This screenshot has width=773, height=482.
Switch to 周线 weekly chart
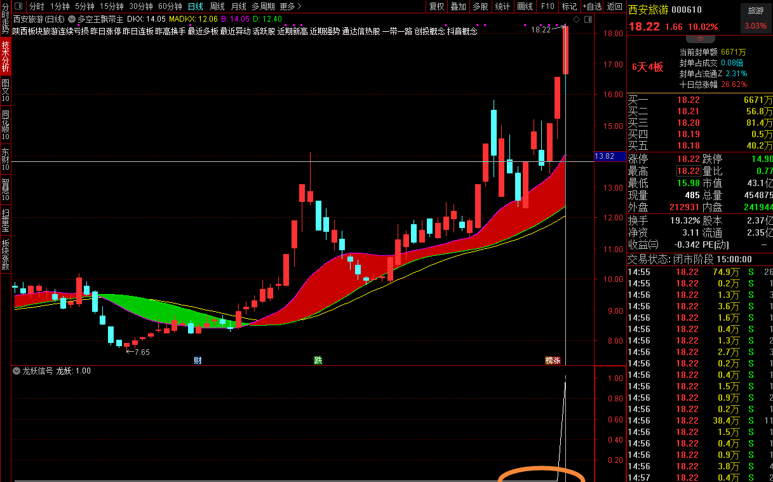[x=217, y=6]
